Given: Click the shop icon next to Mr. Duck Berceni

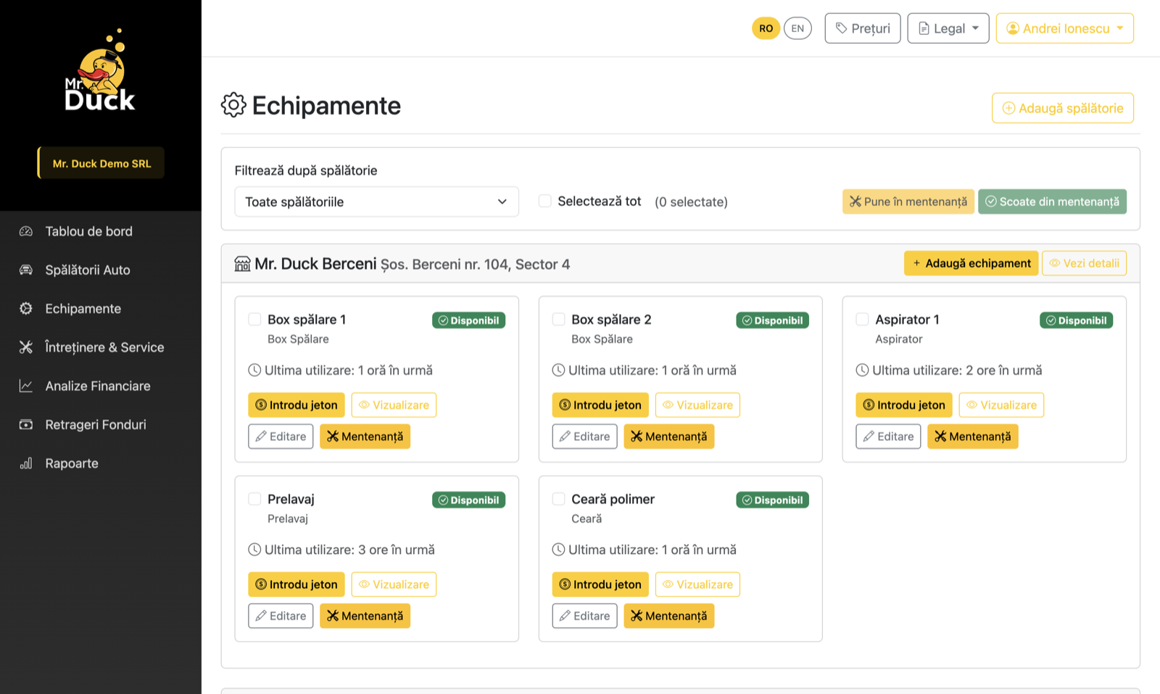Looking at the screenshot, I should pyautogui.click(x=242, y=264).
